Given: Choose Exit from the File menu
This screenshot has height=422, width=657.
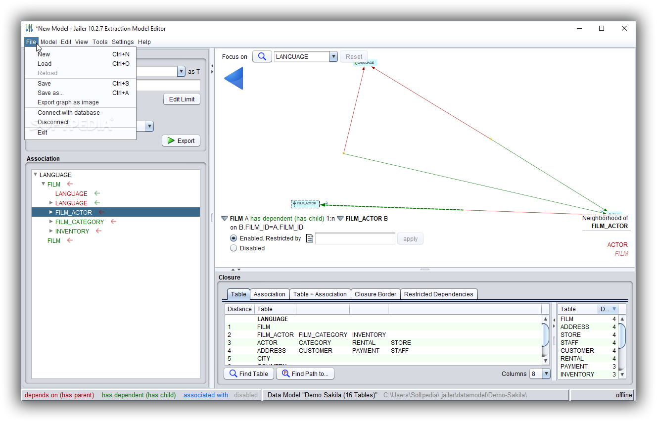Looking at the screenshot, I should coord(81,133).
